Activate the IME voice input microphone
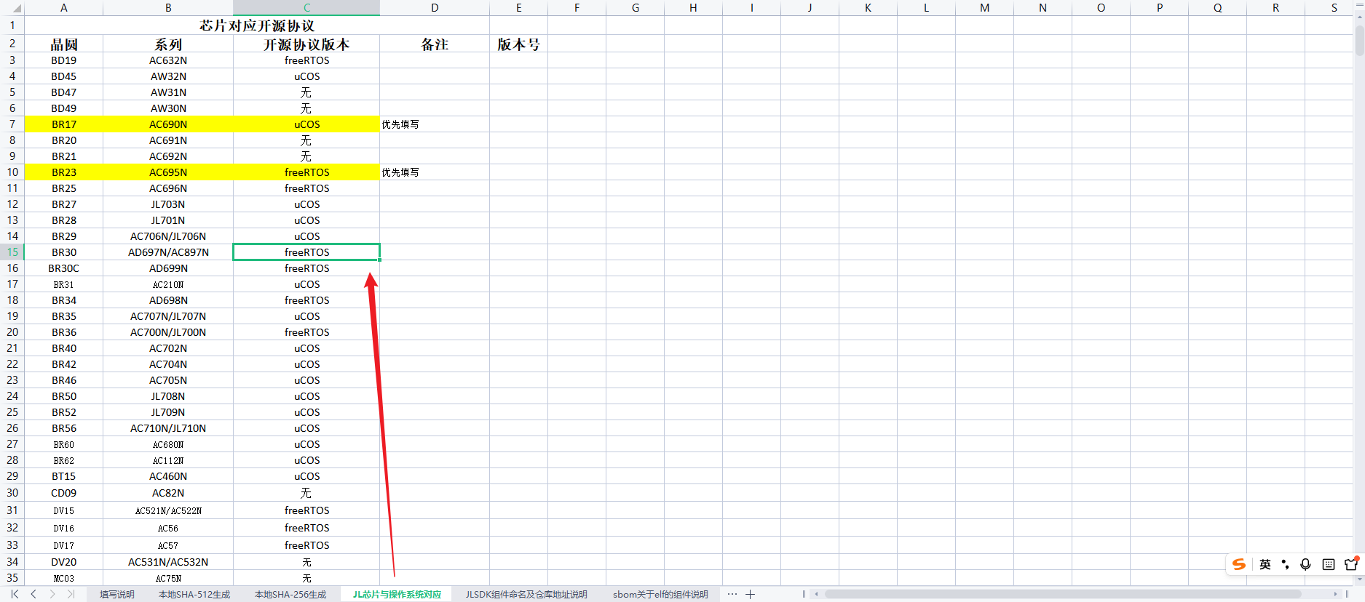This screenshot has width=1365, height=602. click(1306, 564)
